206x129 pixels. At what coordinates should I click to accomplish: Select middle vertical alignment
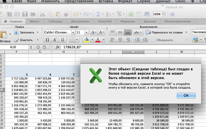pyautogui.click(x=120, y=32)
